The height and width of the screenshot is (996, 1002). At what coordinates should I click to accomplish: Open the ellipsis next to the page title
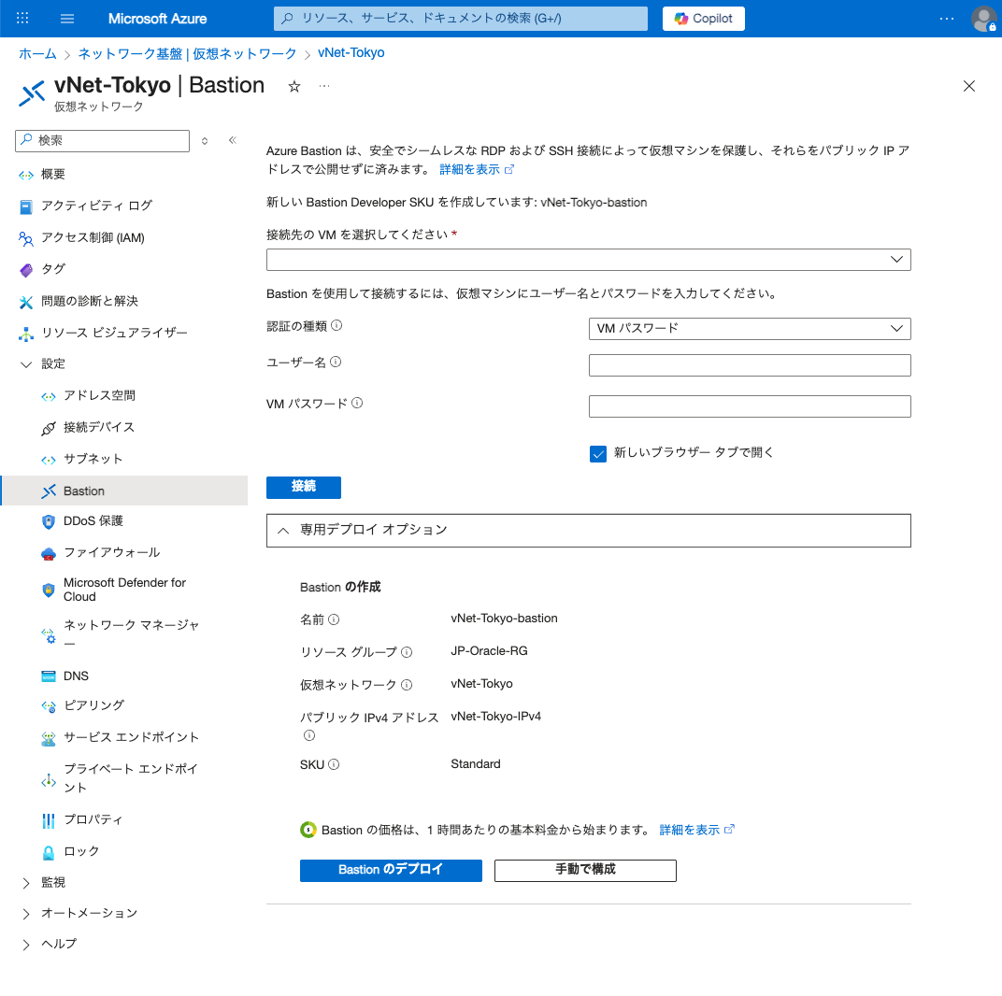[x=324, y=86]
